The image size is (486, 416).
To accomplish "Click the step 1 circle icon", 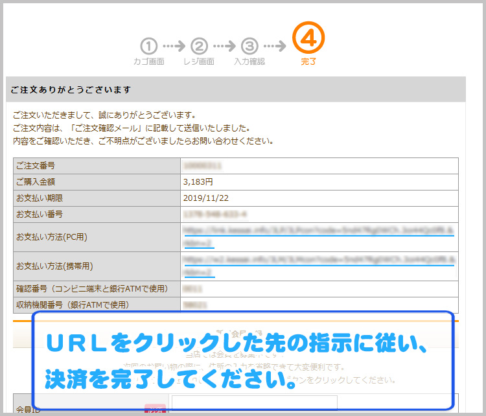I will (x=149, y=46).
